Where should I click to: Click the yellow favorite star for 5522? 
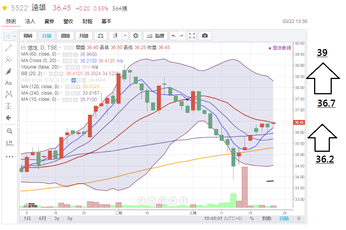pos(5,8)
